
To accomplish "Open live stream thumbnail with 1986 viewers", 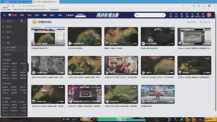I will (121, 36).
